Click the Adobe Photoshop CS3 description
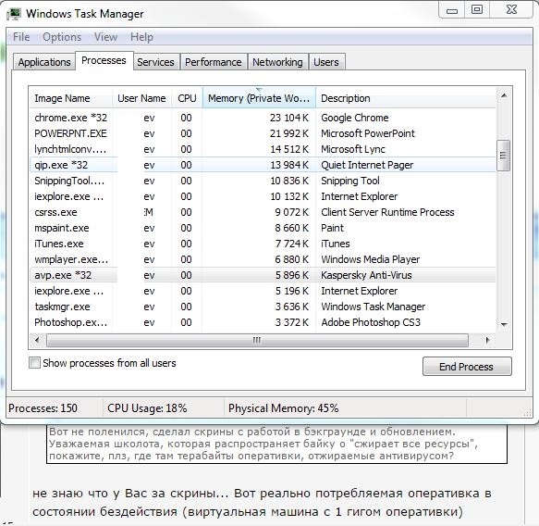The width and height of the screenshot is (539, 526). click(371, 322)
